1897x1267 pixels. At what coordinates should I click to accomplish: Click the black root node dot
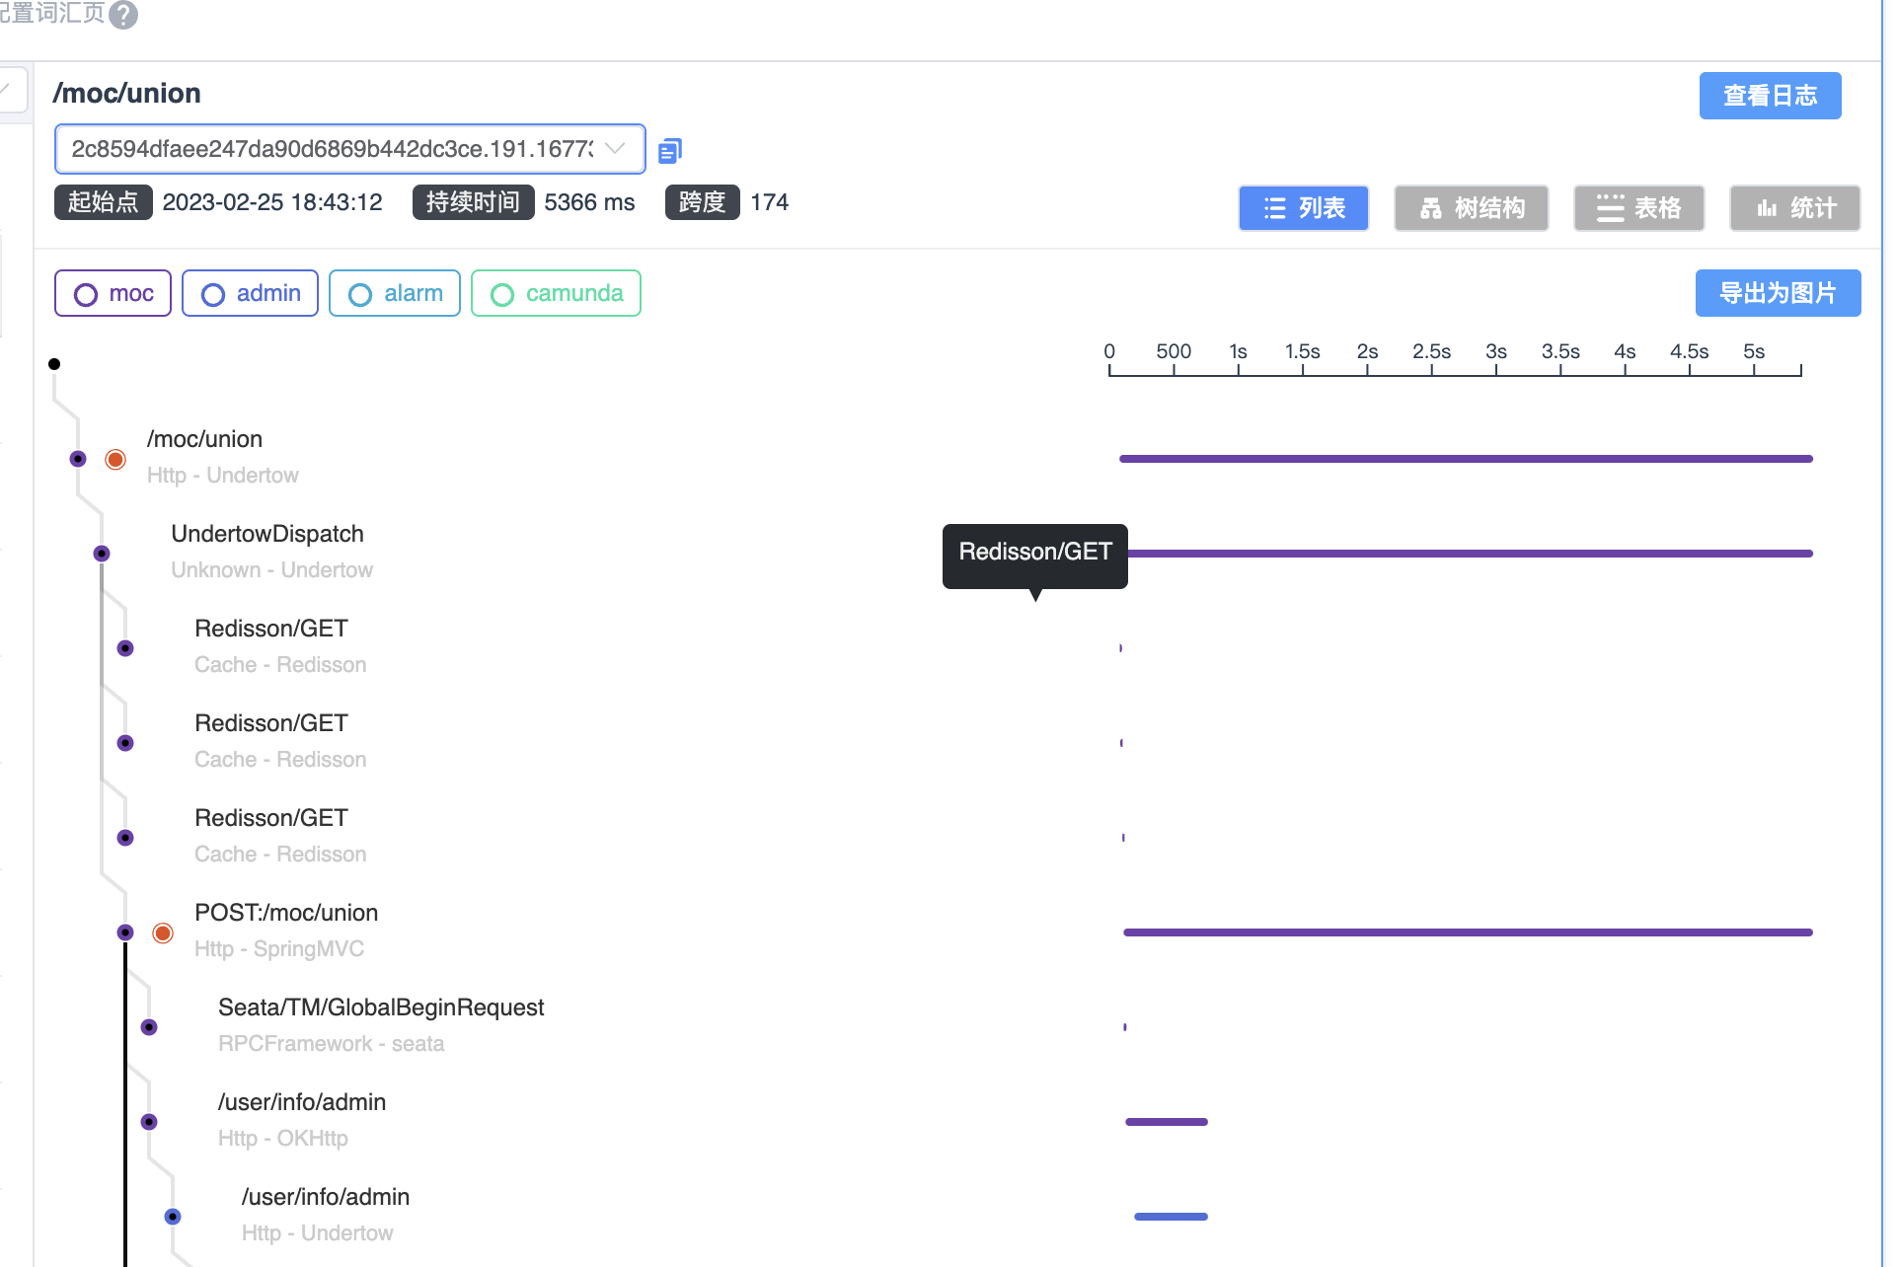(54, 364)
